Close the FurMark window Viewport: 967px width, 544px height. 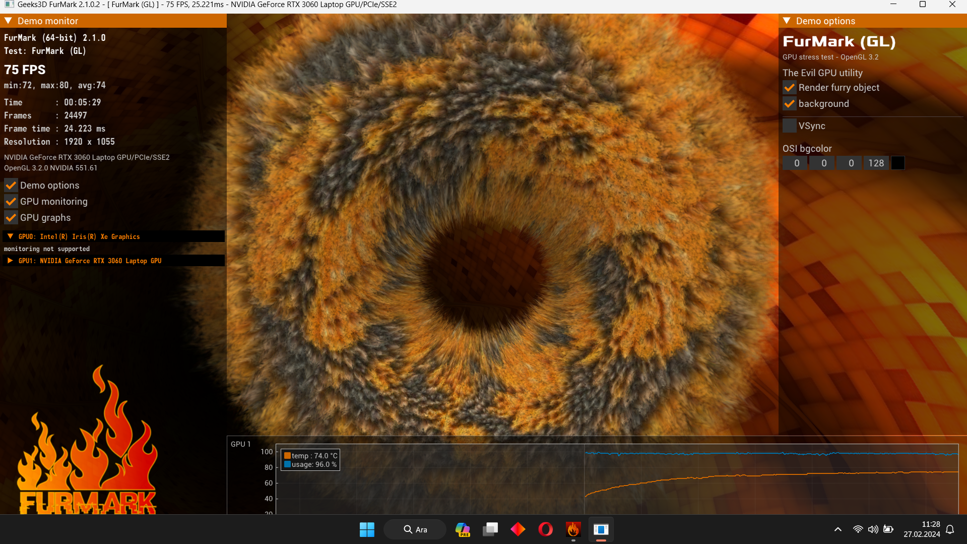coord(952,5)
